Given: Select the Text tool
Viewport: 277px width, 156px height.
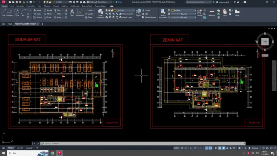Looking at the screenshot, I should 72,12.
